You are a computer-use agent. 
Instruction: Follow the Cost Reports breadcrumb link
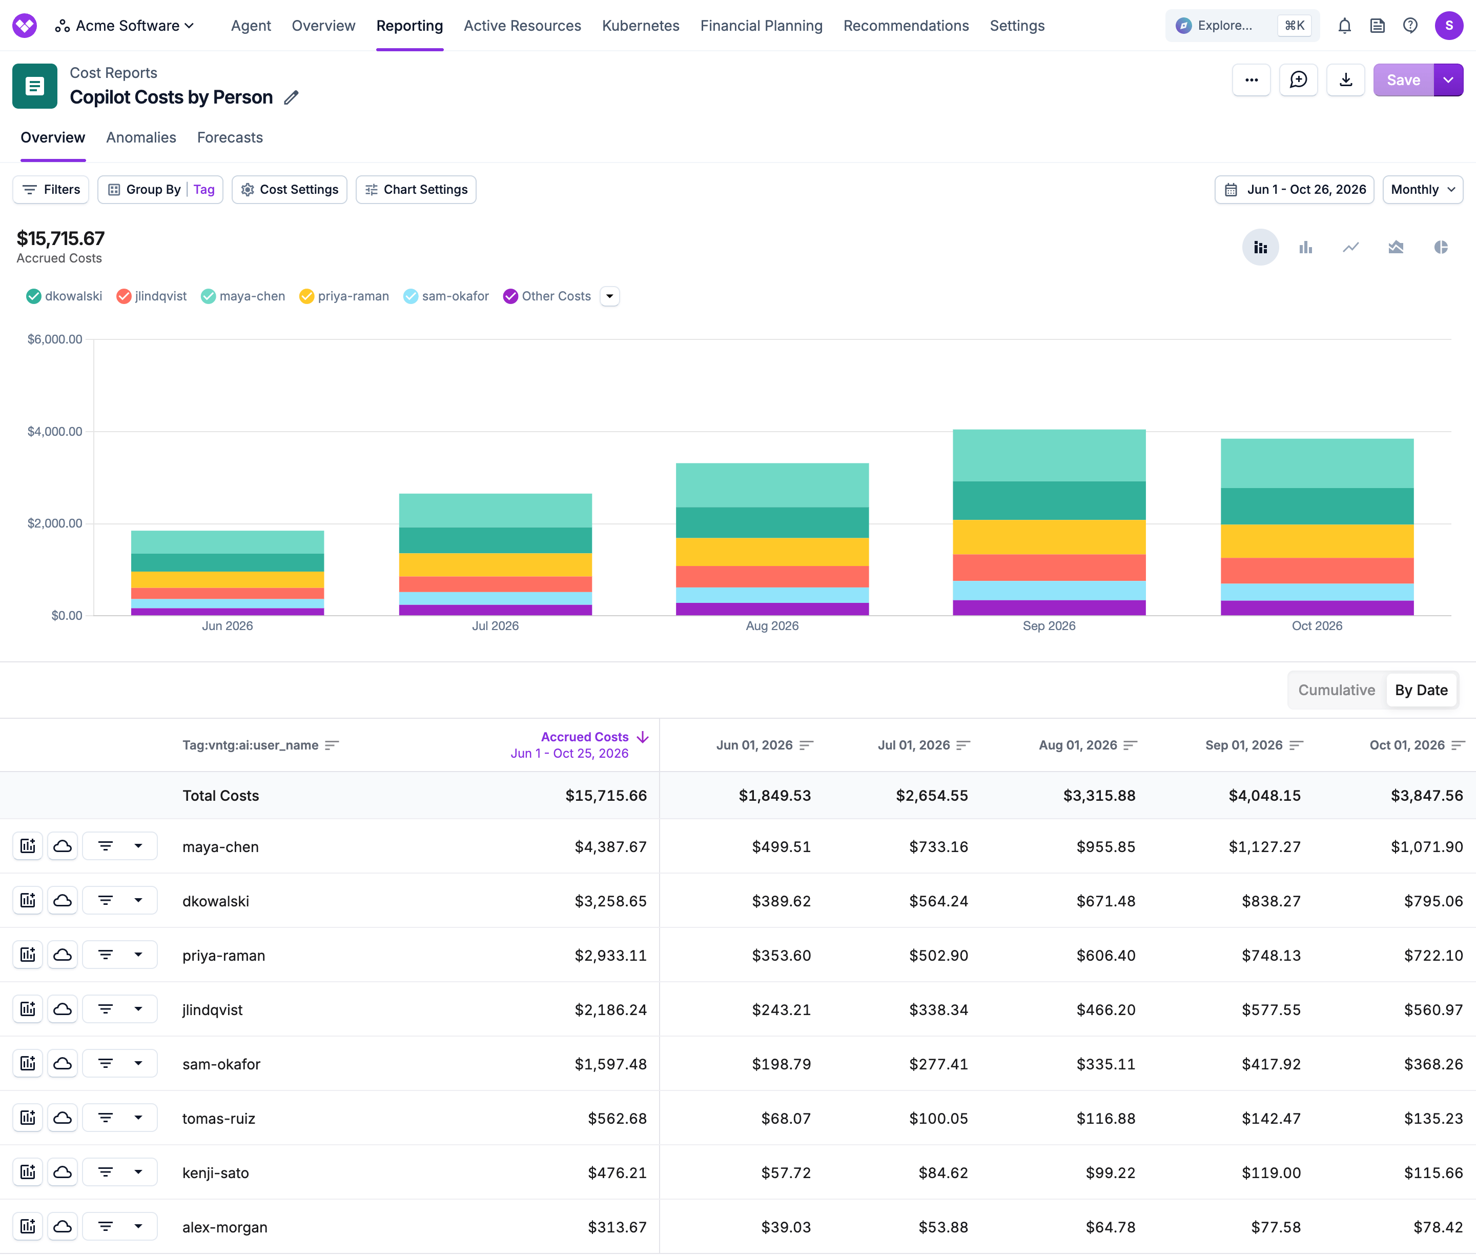pos(113,73)
